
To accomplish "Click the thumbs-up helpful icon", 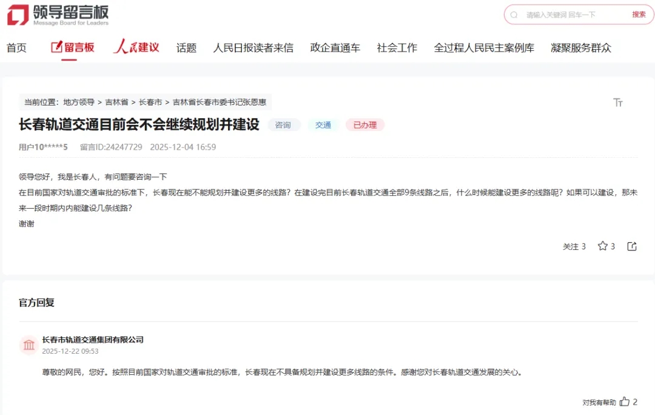I will click(x=625, y=402).
